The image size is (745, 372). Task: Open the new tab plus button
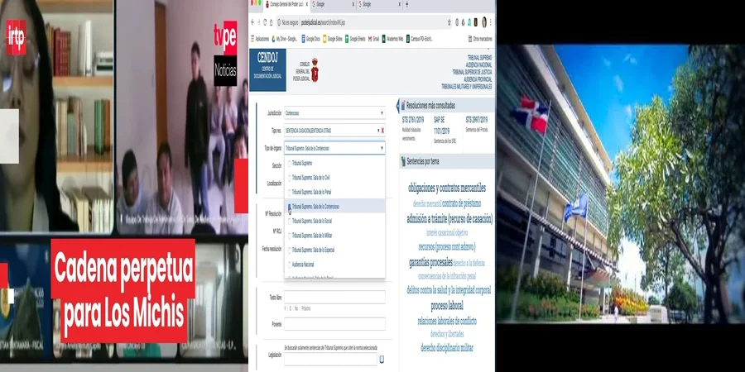click(x=406, y=4)
